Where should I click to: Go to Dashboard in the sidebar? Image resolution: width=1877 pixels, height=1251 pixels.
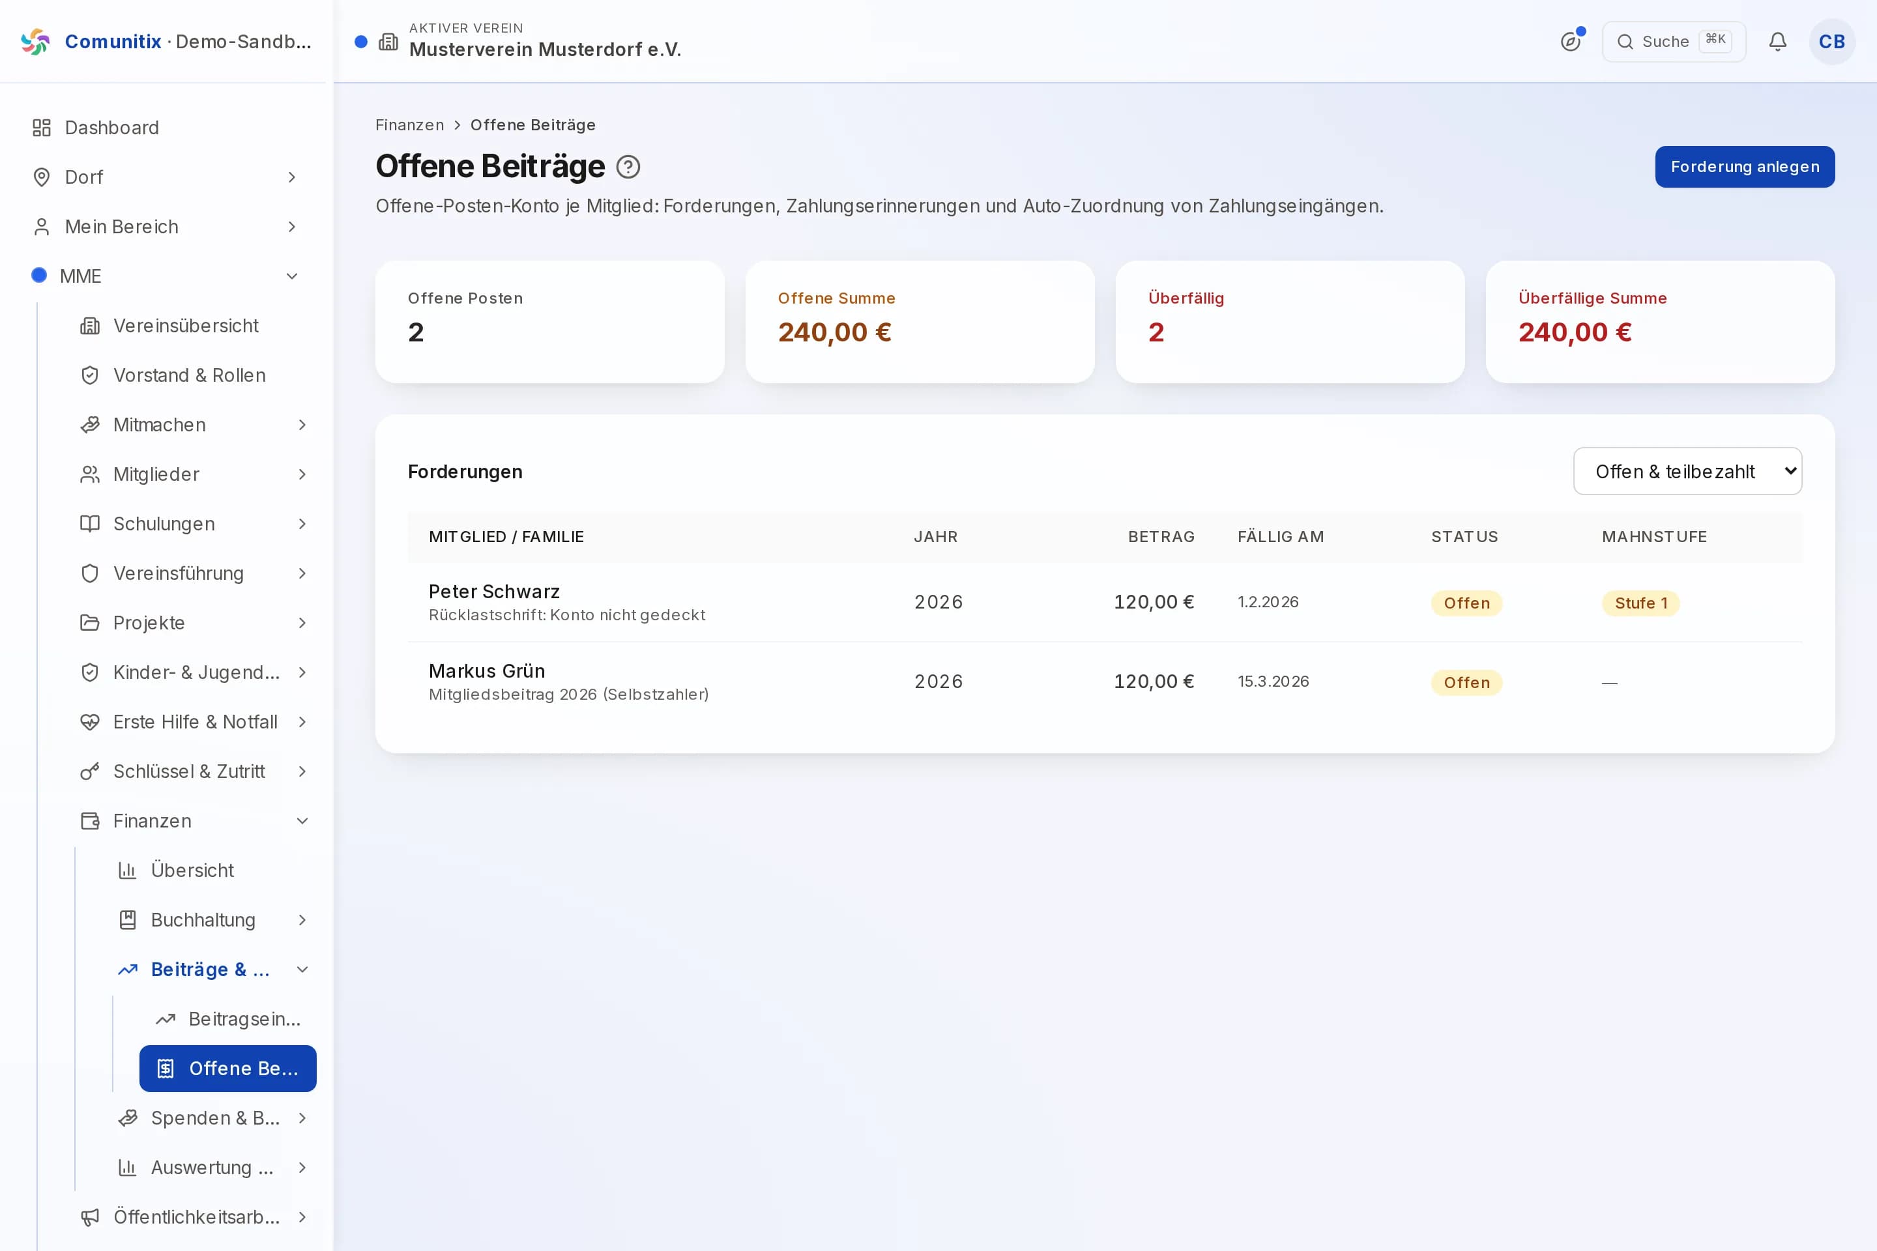166,128
